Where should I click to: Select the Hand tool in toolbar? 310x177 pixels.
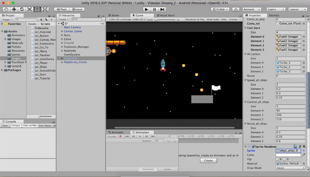click(x=6, y=9)
